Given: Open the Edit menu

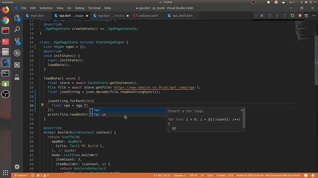Looking at the screenshot, I should [33, 8].
